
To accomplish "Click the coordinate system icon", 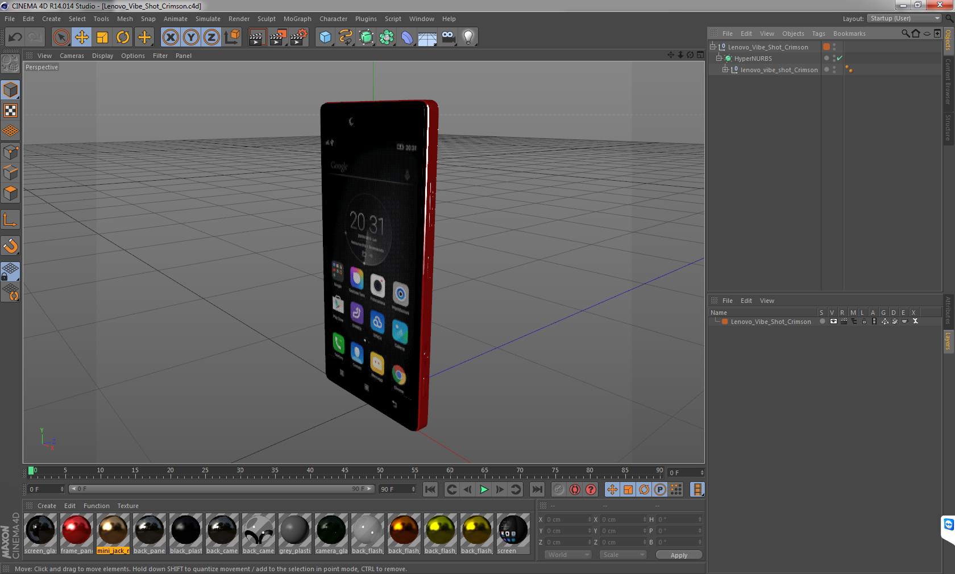I will [232, 38].
